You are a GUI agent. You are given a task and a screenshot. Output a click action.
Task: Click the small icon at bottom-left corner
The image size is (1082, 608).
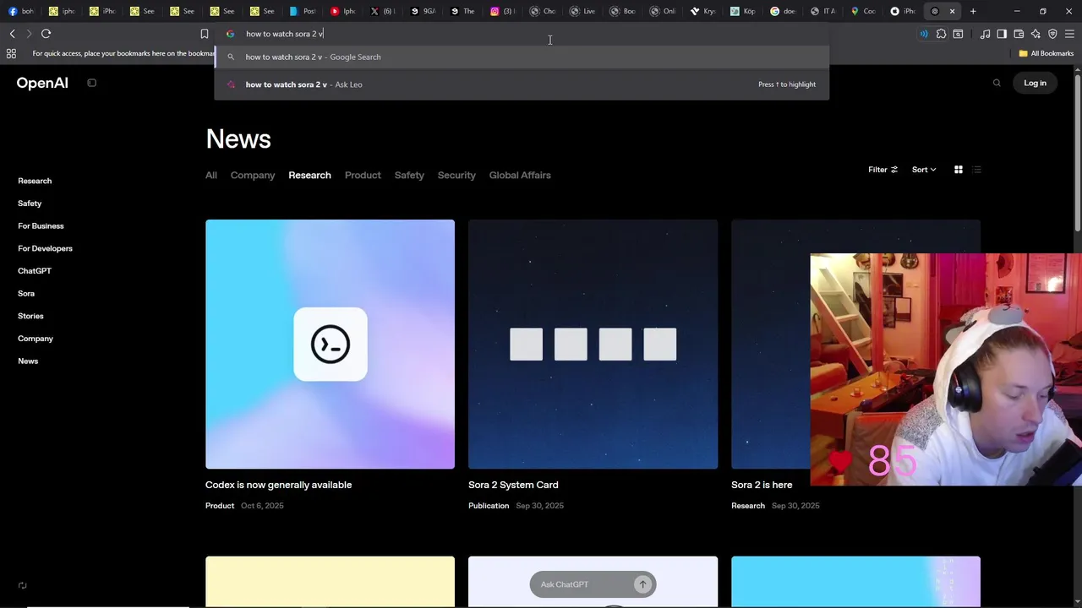(23, 585)
